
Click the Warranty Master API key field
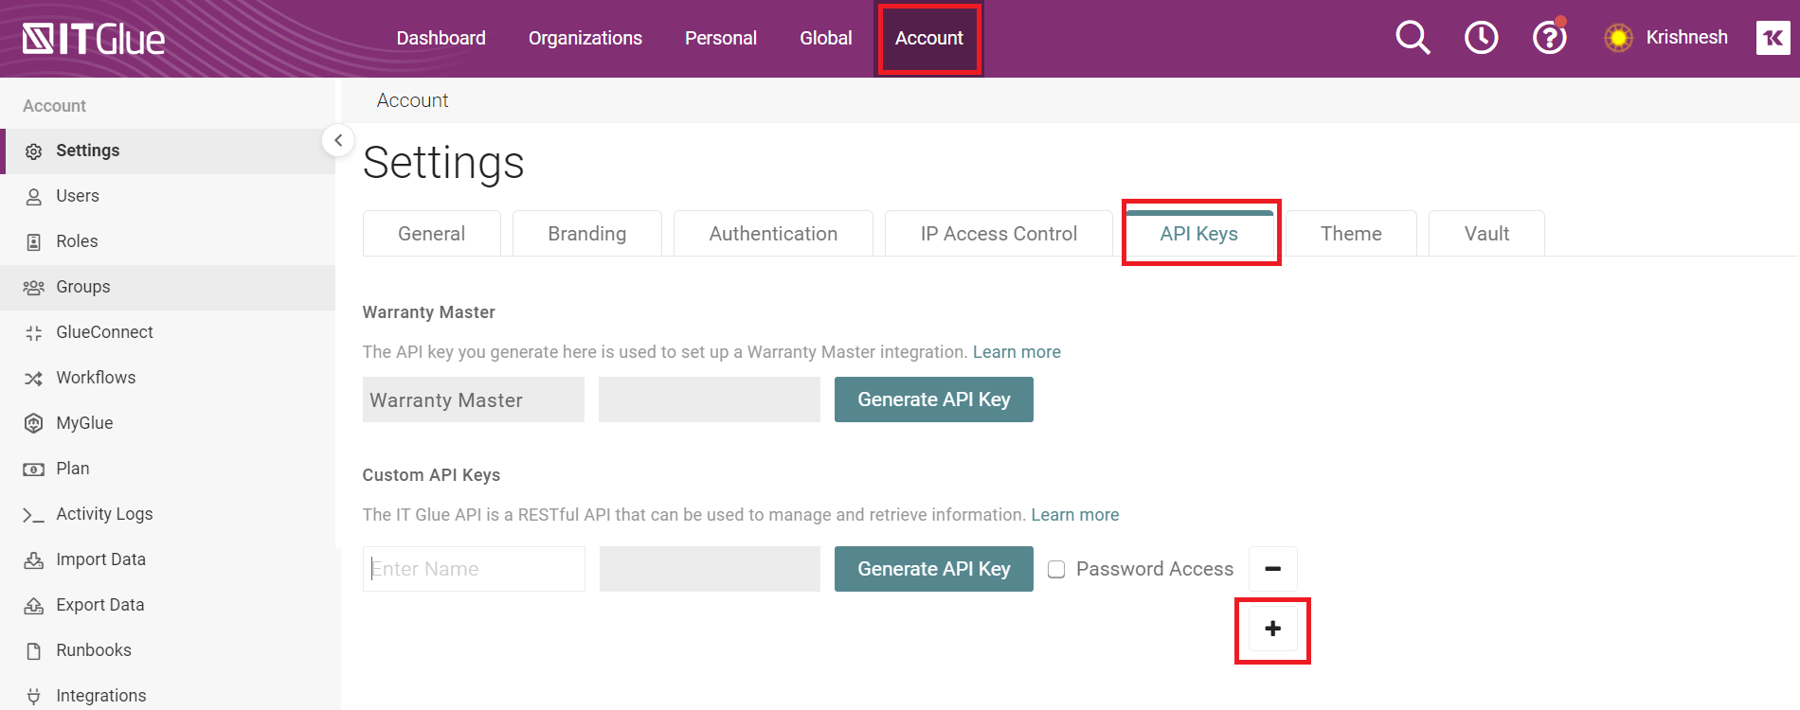(x=710, y=399)
